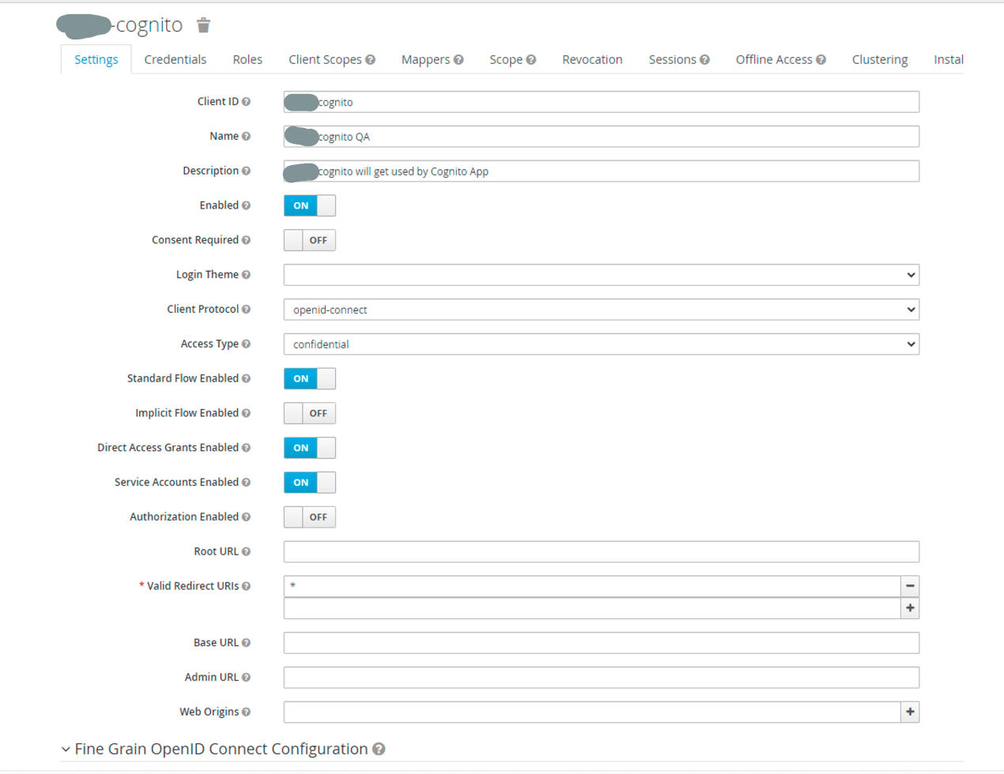The image size is (1004, 774).
Task: Click the help icon beside Service Accounts Enabled
Action: click(247, 482)
